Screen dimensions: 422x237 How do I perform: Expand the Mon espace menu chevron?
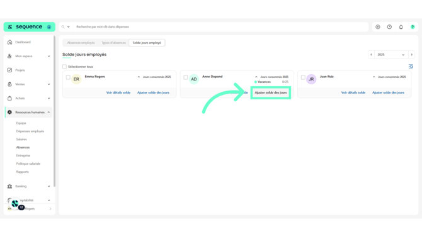pyautogui.click(x=48, y=56)
